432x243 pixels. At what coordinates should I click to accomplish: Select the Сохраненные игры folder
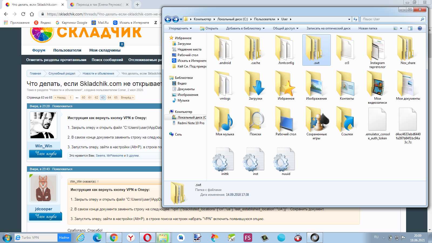coord(316,123)
